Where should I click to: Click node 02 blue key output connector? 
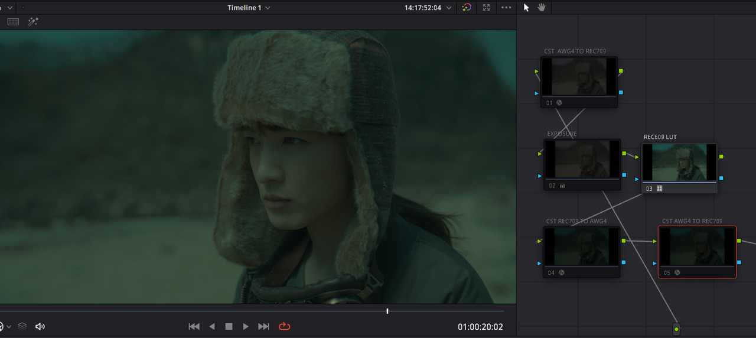pyautogui.click(x=624, y=175)
